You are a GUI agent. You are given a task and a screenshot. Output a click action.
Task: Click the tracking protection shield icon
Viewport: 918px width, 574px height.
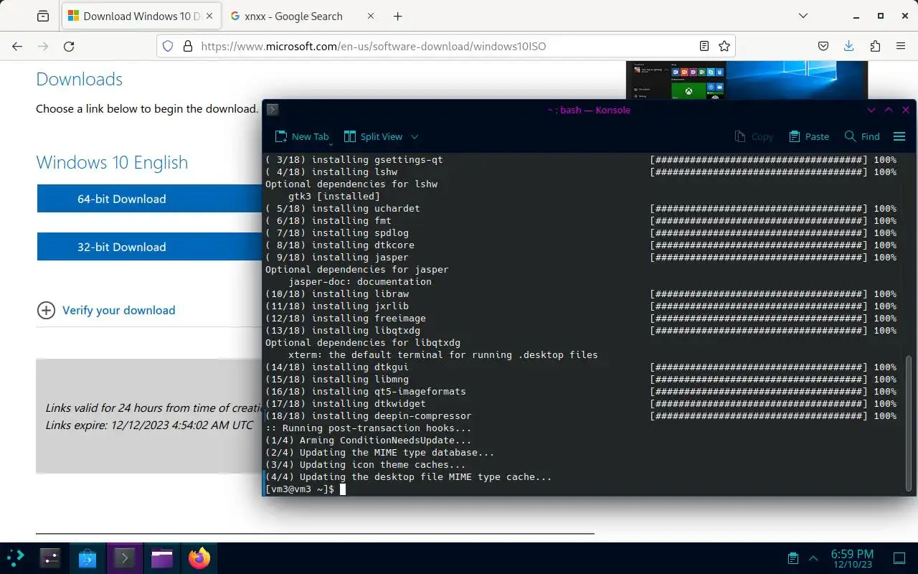click(168, 46)
